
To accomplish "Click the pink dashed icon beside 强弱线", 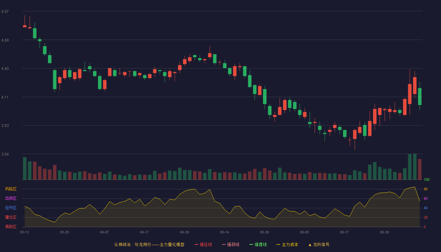I will click(224, 244).
